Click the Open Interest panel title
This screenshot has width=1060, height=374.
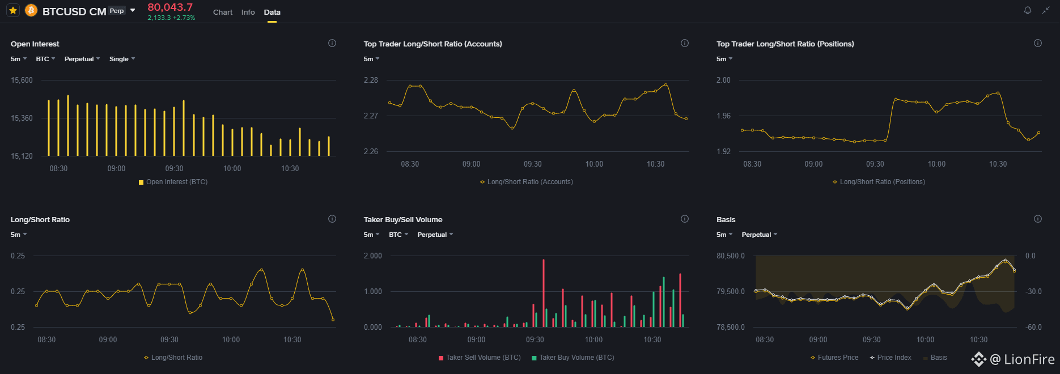pos(35,44)
